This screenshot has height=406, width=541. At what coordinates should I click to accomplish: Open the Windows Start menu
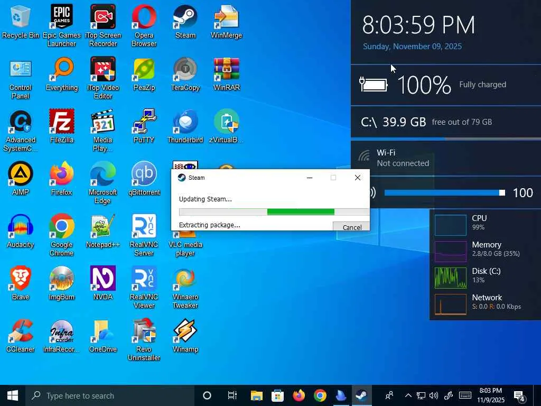click(13, 395)
